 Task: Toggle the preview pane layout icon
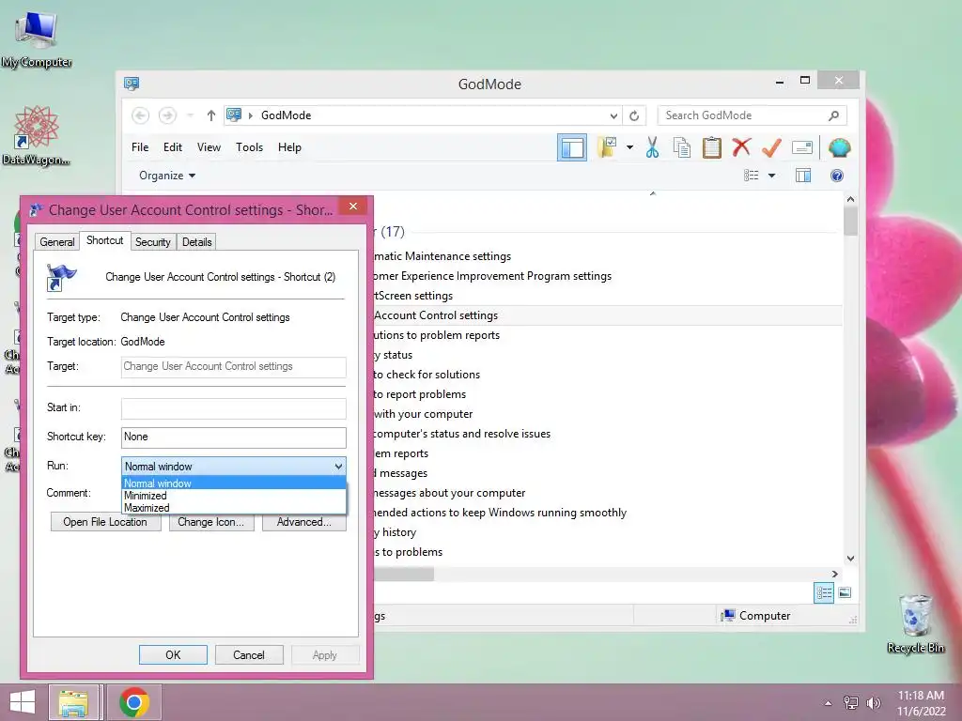click(572, 147)
